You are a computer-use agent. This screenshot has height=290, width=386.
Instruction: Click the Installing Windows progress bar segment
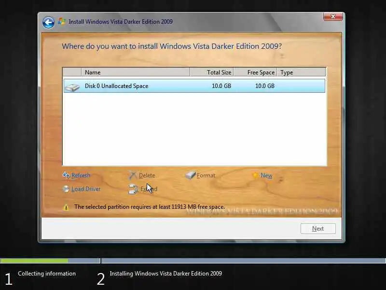click(244, 261)
